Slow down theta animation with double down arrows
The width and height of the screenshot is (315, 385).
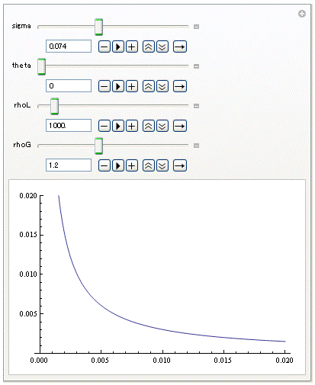(162, 86)
